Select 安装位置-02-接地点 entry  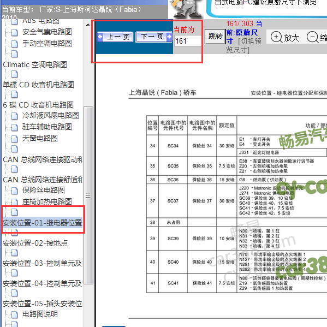[x=35, y=243]
